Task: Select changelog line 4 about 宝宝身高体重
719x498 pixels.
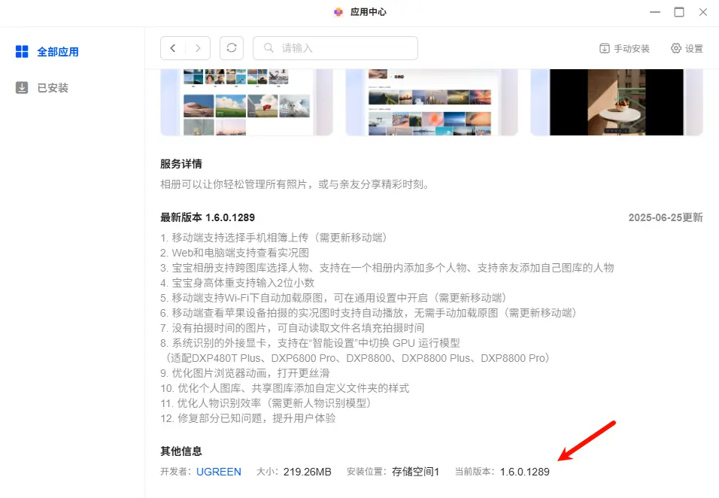Action: click(x=237, y=283)
